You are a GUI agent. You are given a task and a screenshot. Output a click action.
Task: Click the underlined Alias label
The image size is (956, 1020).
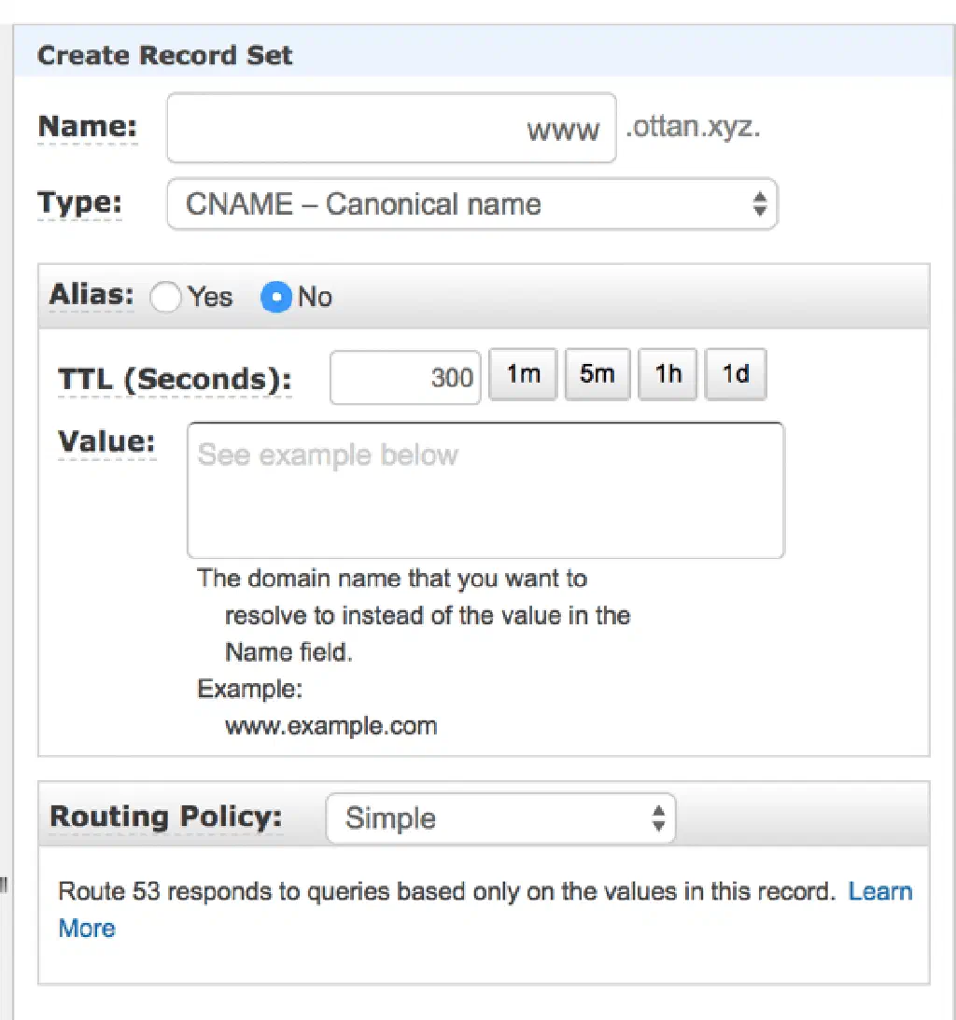[x=91, y=296]
